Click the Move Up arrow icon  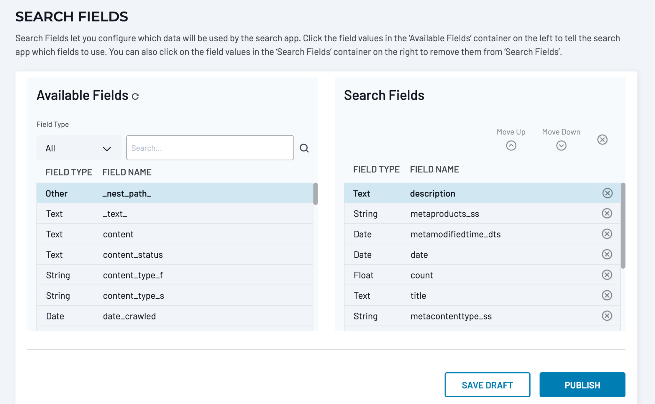coord(511,146)
